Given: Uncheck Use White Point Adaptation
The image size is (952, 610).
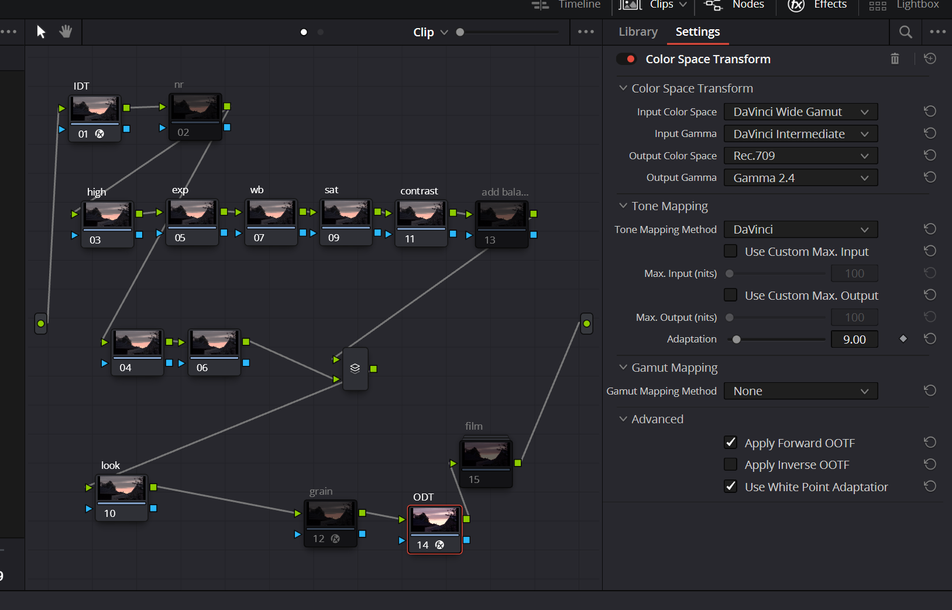Looking at the screenshot, I should pos(730,486).
